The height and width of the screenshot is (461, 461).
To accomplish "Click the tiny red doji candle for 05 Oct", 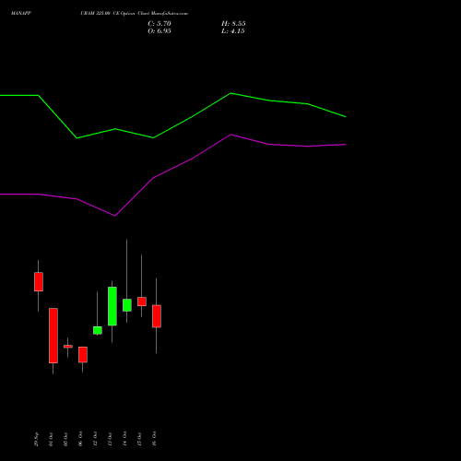I will coord(68,347).
